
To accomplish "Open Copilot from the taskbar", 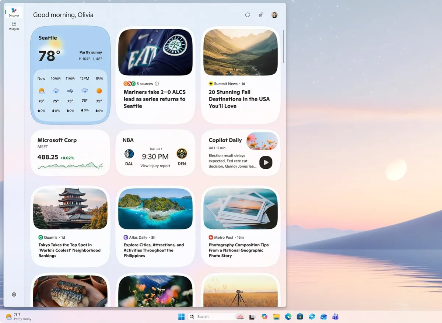I will coord(264,317).
